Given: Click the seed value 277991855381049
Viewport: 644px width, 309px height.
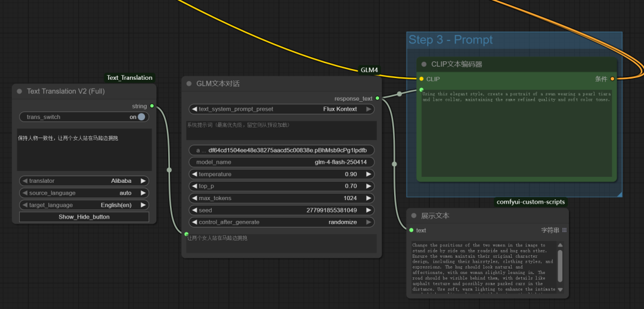Looking at the screenshot, I should click(332, 210).
